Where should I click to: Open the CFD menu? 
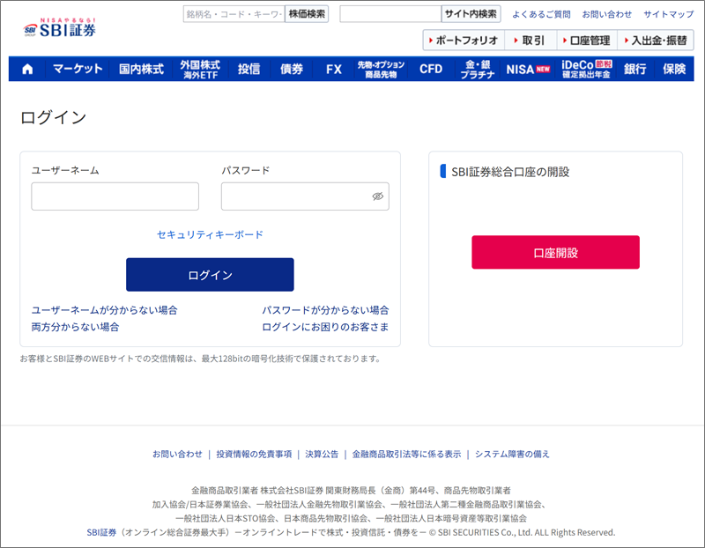pyautogui.click(x=431, y=69)
